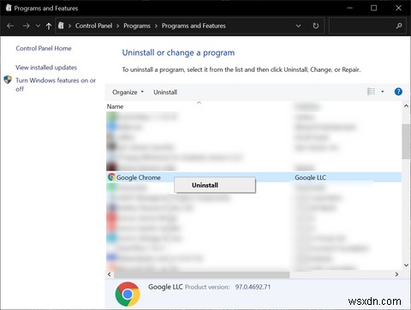Open Control Panel Home link
The image size is (411, 310).
click(44, 48)
